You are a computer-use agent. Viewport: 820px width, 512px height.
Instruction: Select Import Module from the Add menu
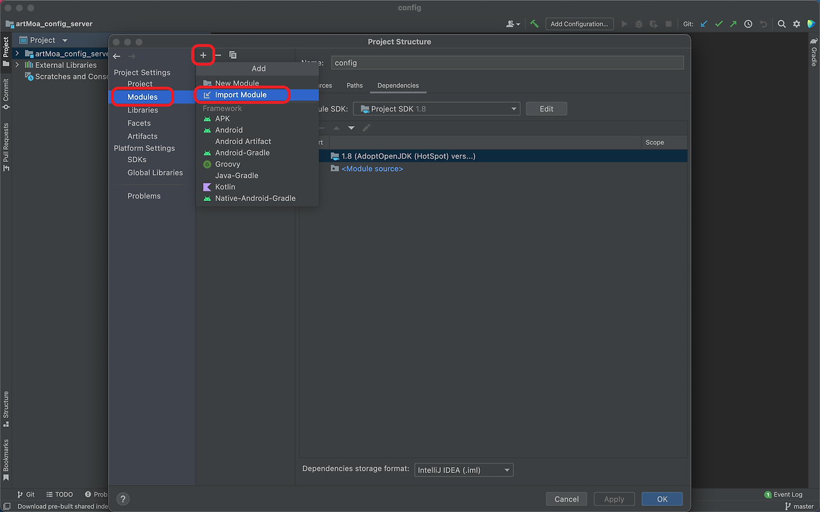(242, 94)
